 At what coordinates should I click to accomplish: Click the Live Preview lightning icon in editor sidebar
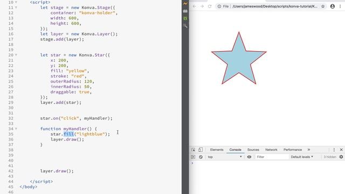click(185, 4)
